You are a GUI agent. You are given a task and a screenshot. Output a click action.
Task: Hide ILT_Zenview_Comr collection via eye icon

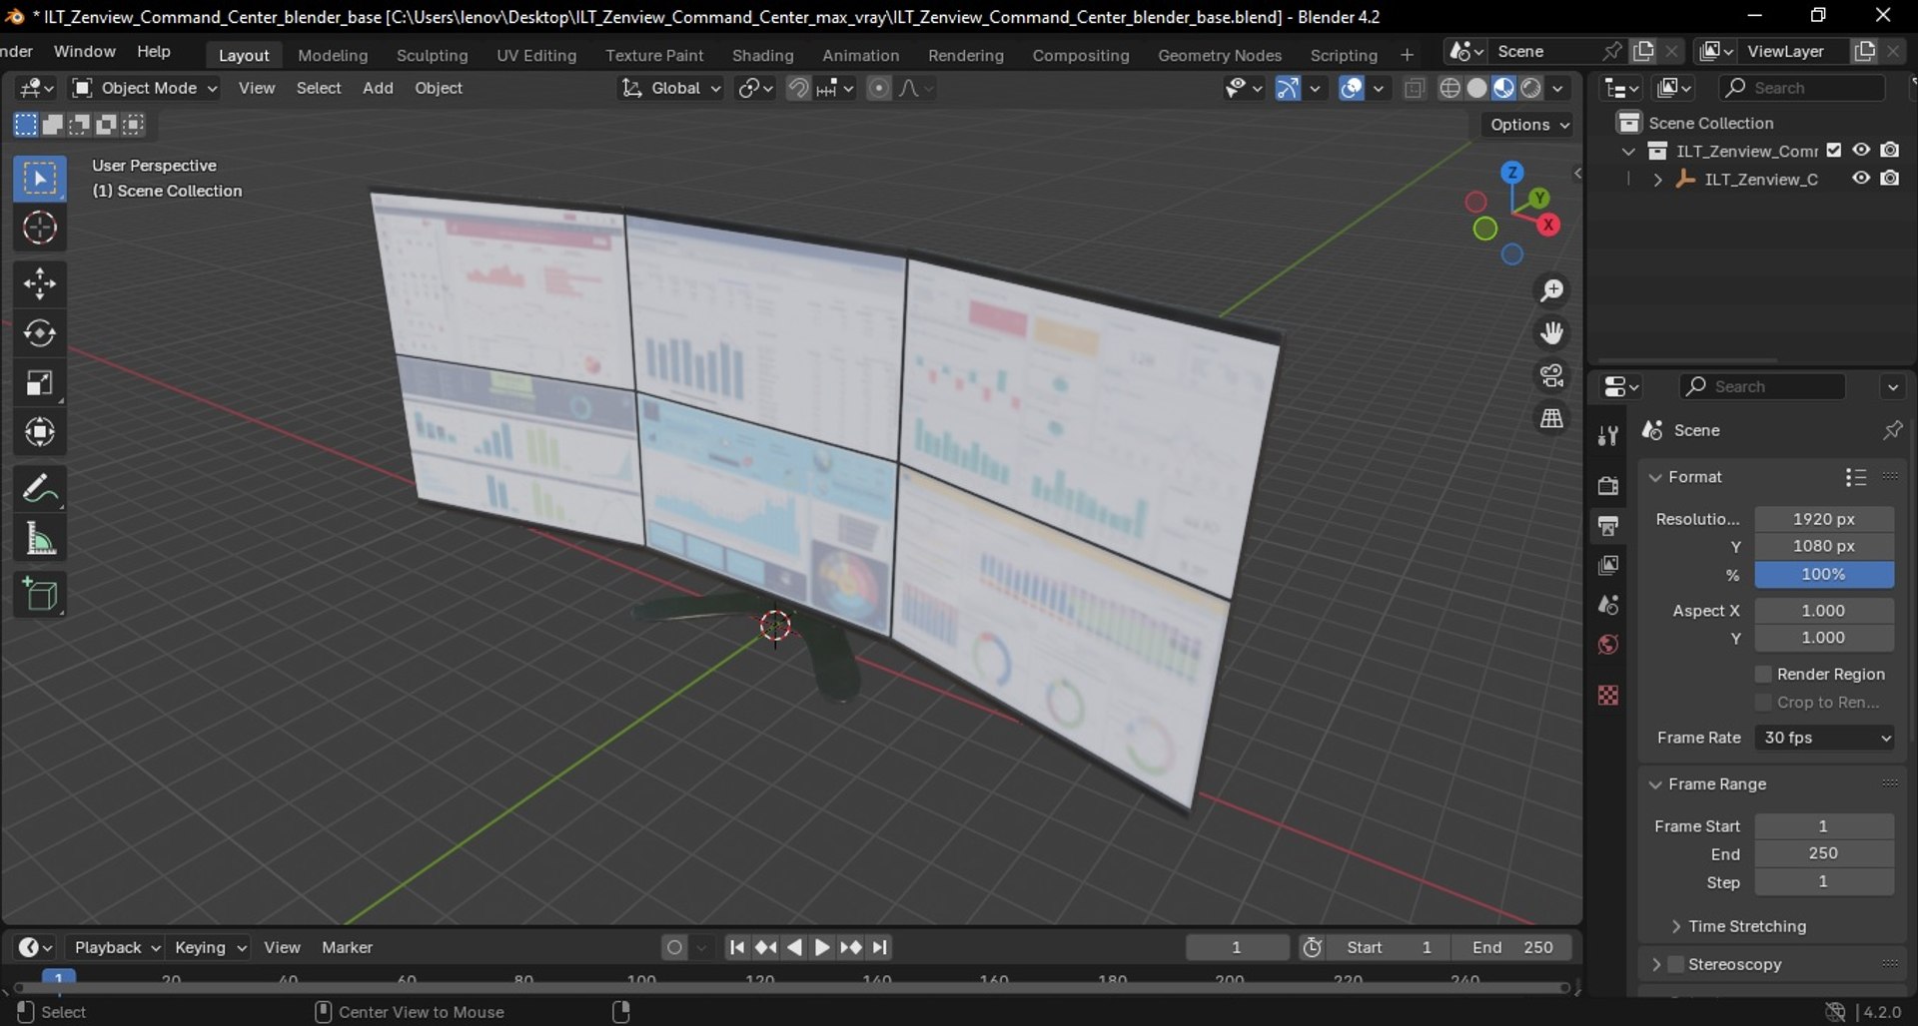pyautogui.click(x=1861, y=150)
